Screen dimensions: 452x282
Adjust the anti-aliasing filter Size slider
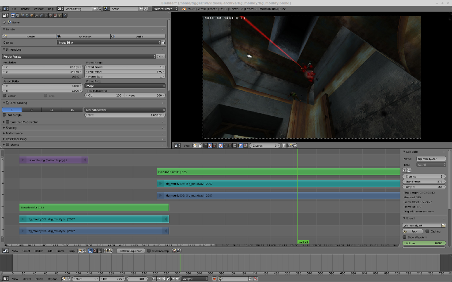(125, 115)
